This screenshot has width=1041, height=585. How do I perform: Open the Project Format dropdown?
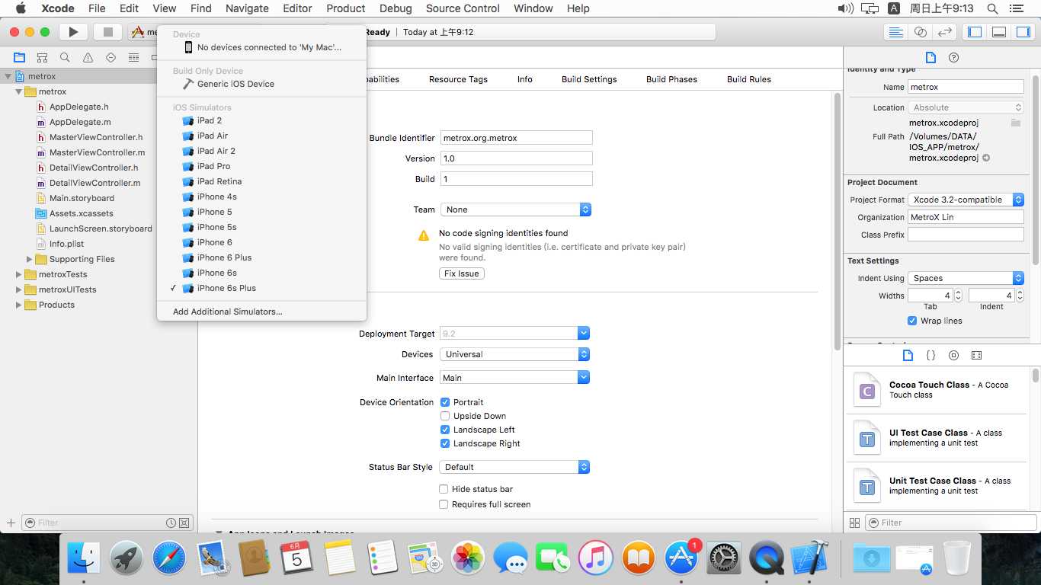coord(966,200)
